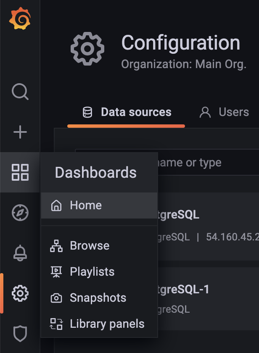Click the 54.160.45 address text
This screenshot has width=259, height=353.
233,237
